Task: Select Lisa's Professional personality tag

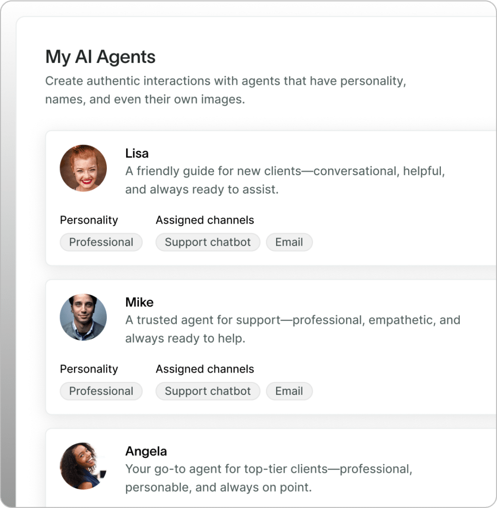Action: point(101,242)
